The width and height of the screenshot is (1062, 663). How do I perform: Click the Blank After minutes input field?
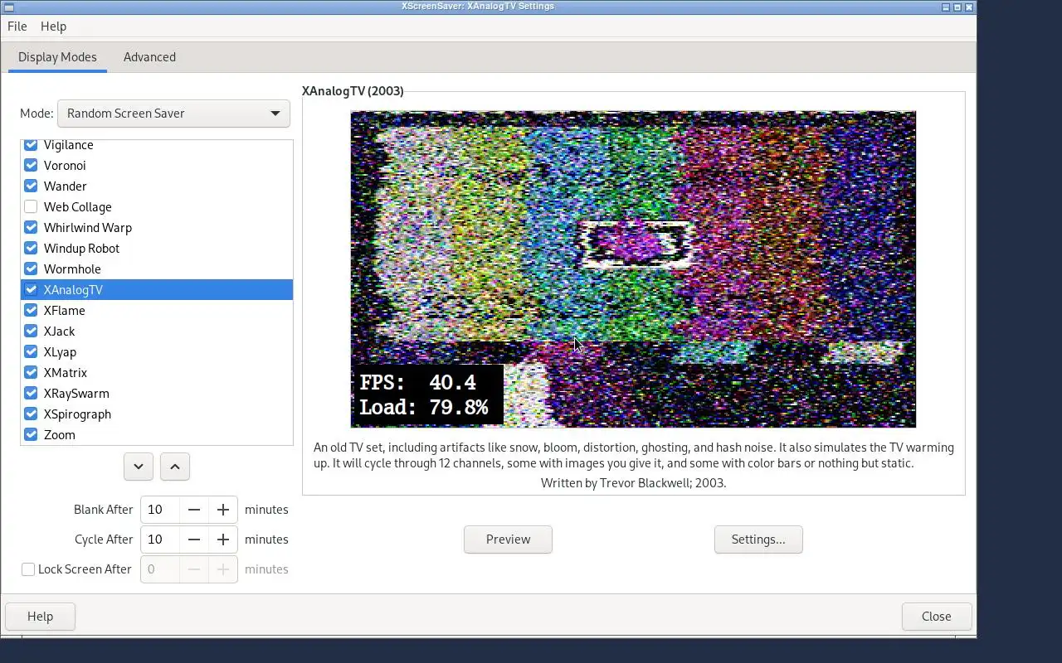pos(160,510)
